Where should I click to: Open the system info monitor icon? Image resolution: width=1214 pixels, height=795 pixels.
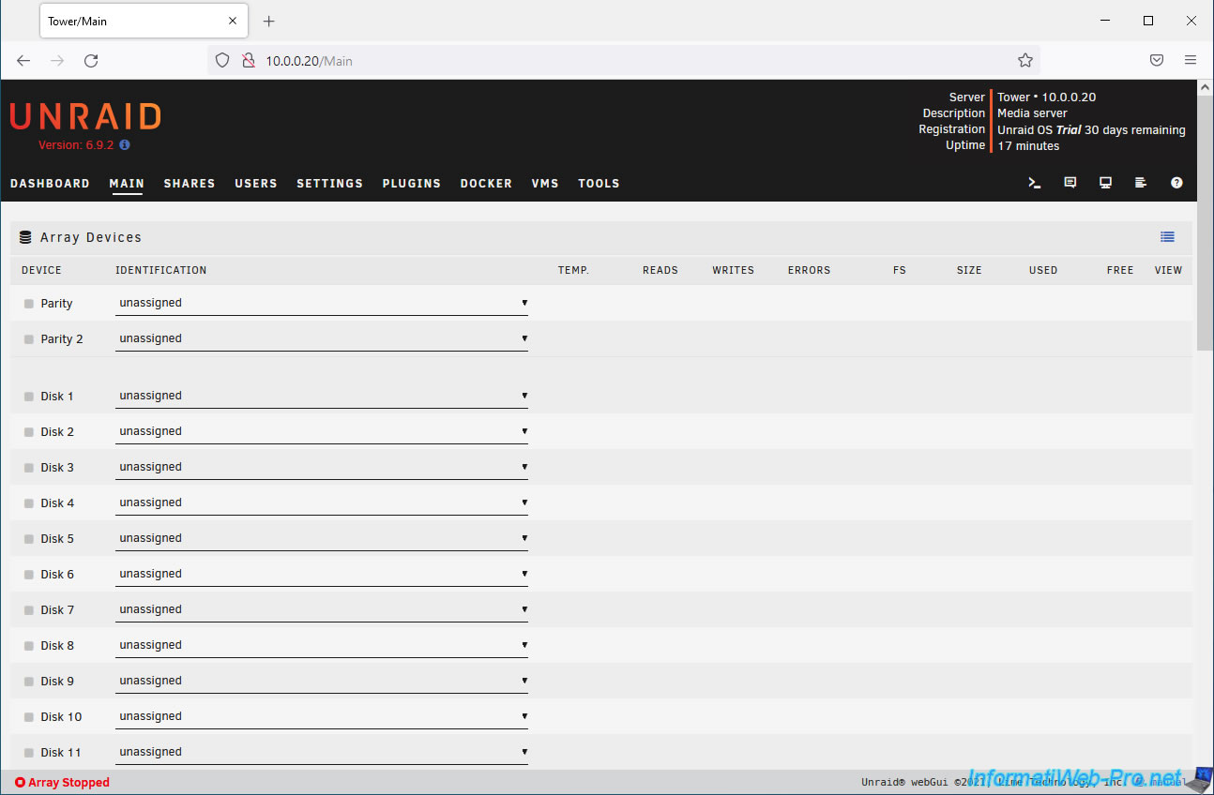point(1105,183)
